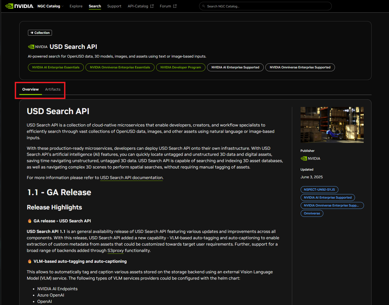
Task: Click the 'OpenAI' list item below Azure OpenAI
Action: pos(45,302)
